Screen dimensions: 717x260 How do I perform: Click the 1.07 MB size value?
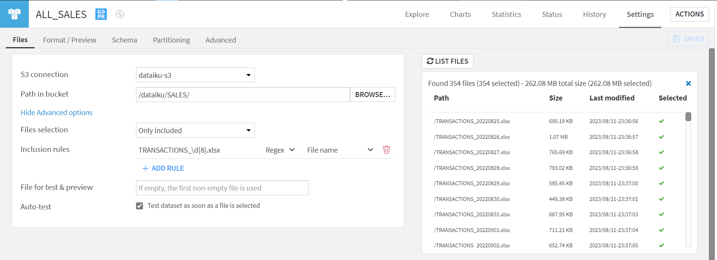point(558,137)
